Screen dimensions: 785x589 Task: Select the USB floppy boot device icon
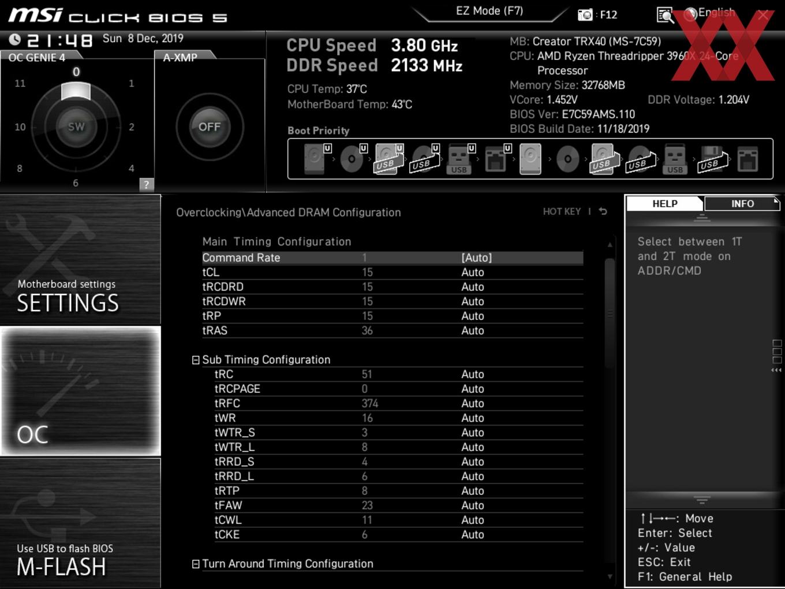(714, 159)
